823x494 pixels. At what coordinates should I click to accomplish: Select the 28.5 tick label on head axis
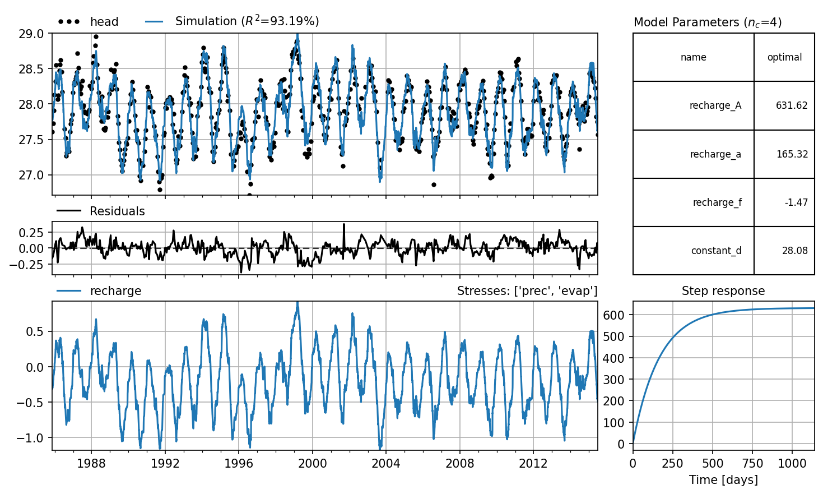(31, 69)
